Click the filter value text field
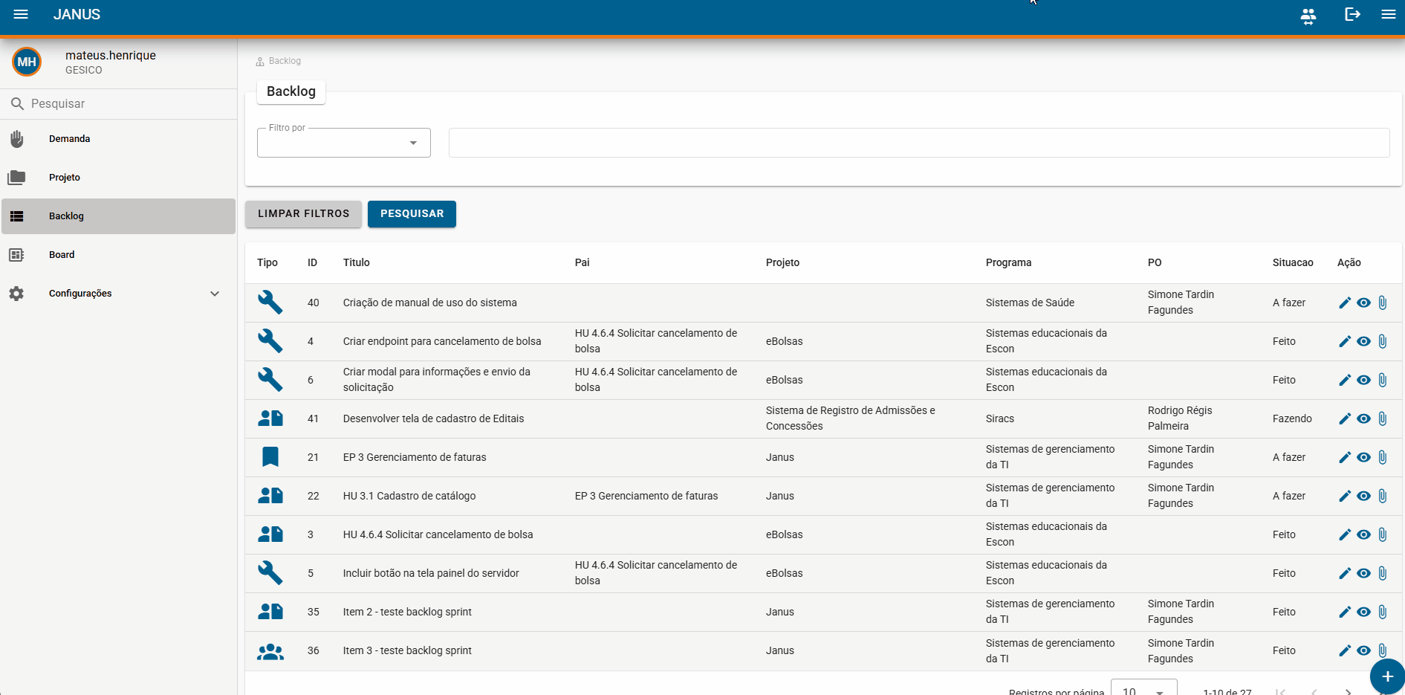The width and height of the screenshot is (1405, 695). 919,143
